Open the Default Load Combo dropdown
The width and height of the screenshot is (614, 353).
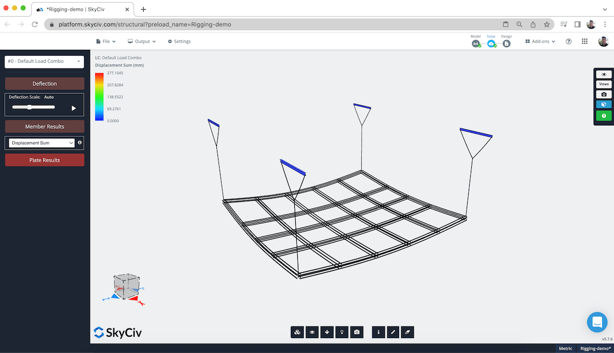tap(44, 61)
